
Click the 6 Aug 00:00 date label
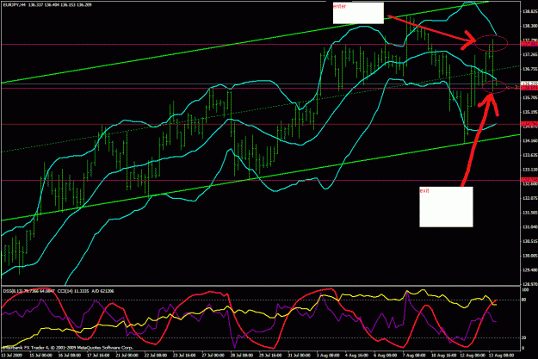pyautogui.click(x=386, y=356)
